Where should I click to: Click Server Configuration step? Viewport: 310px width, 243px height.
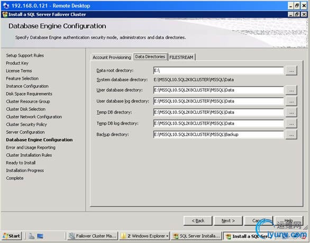coord(25,132)
